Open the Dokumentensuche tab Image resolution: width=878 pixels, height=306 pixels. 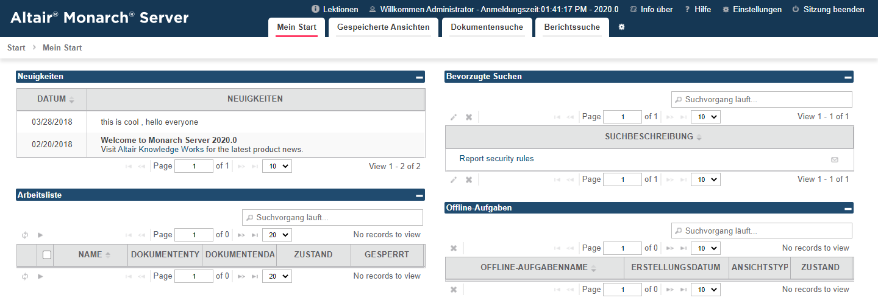tap(487, 27)
